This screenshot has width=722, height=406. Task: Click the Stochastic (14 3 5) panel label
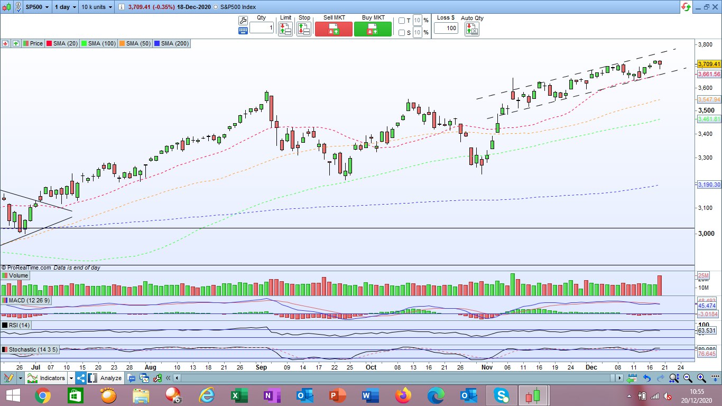point(30,349)
